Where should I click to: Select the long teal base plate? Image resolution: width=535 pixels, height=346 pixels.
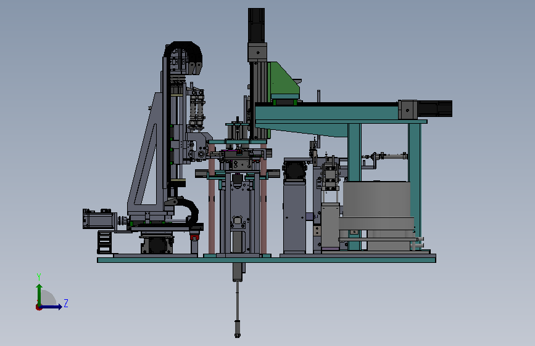point(266,260)
